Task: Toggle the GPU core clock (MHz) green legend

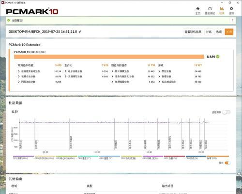Action: (x=66, y=157)
